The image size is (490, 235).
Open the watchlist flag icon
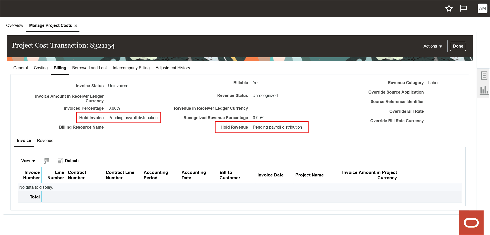click(464, 8)
